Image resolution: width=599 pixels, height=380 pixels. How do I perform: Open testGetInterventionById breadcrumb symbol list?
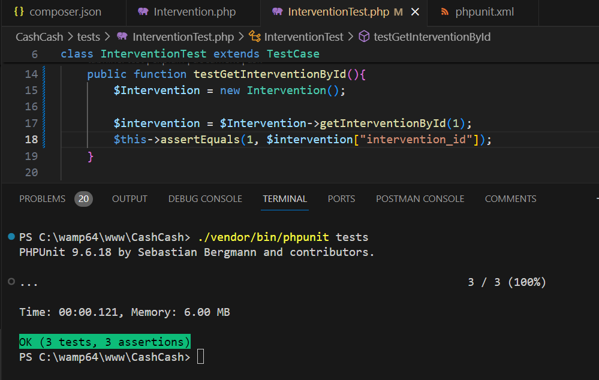[x=432, y=37]
